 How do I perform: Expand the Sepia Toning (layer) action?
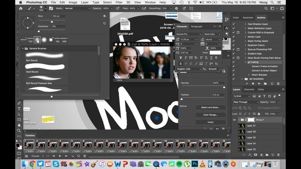tap(246, 41)
